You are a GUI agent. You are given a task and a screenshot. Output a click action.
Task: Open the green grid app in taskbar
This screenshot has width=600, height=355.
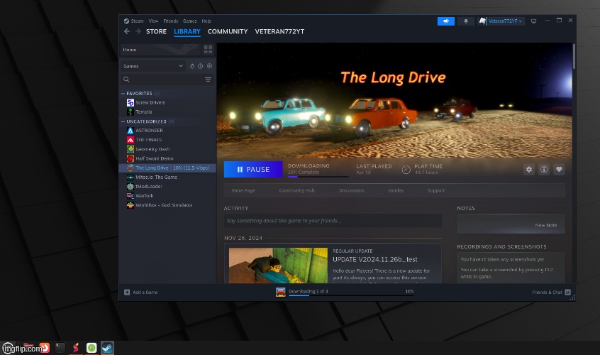91,347
